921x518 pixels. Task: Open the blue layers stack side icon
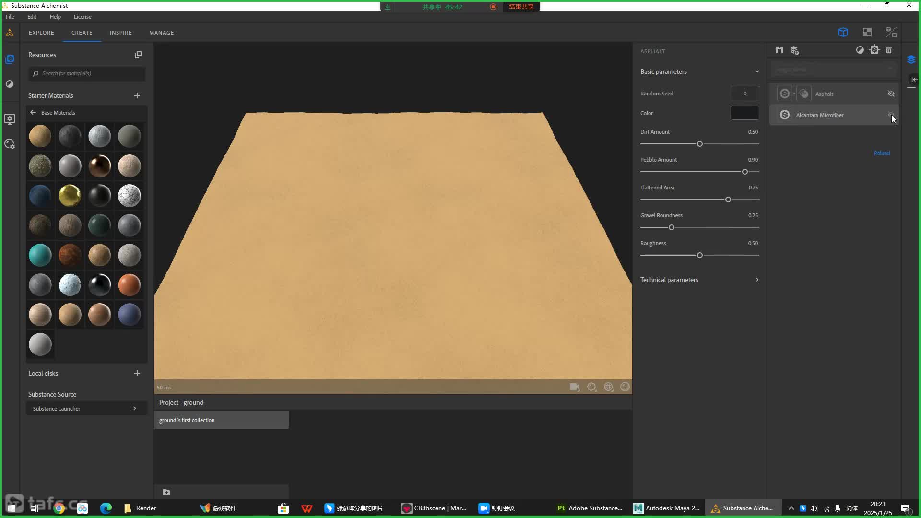tap(911, 59)
